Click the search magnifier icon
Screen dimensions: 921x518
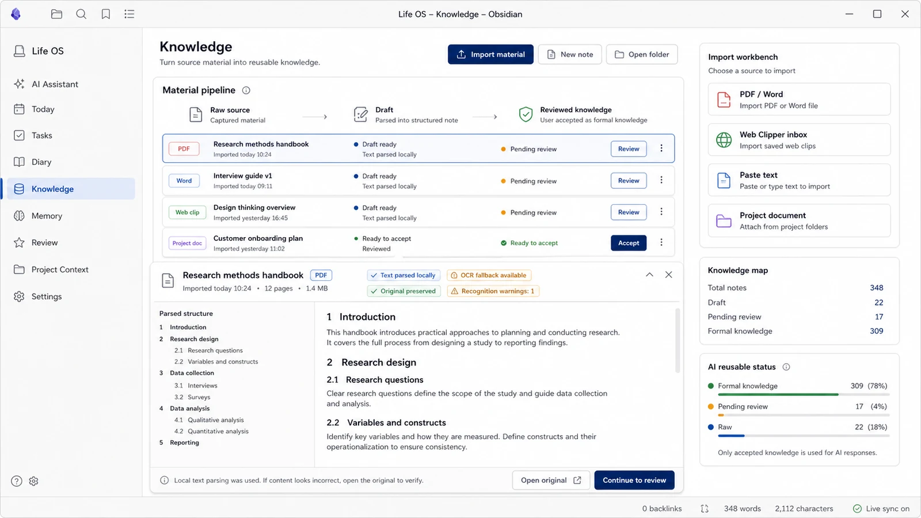click(81, 14)
